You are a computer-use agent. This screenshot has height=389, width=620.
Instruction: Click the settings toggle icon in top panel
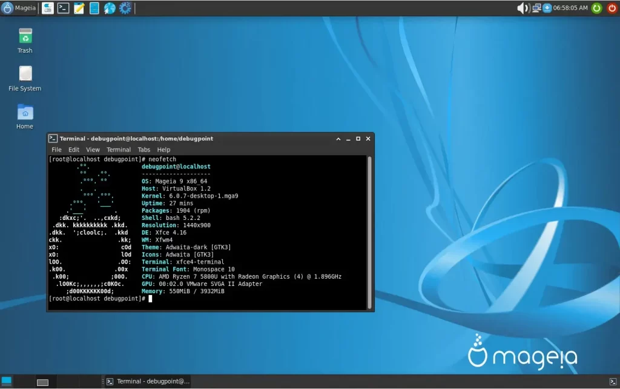47,8
